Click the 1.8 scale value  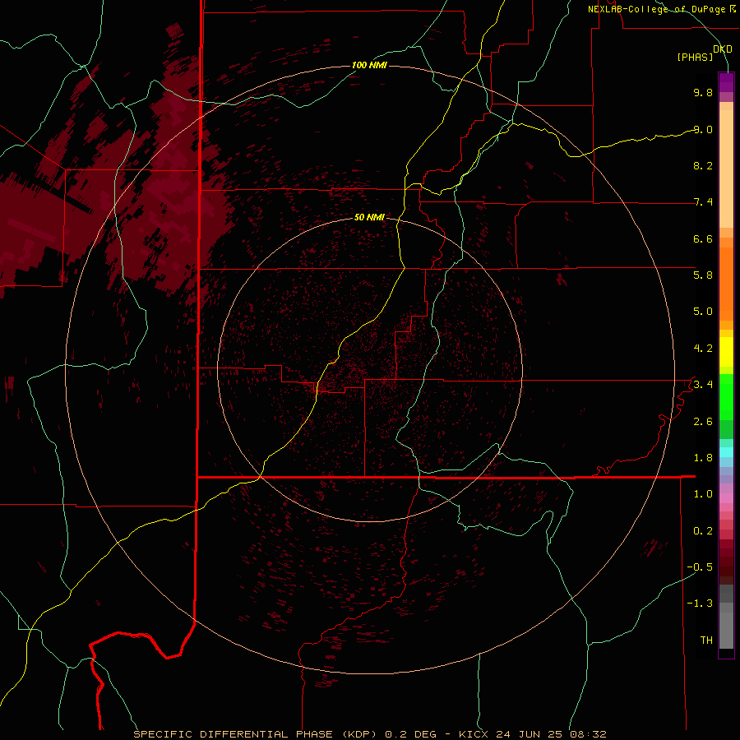click(x=703, y=458)
